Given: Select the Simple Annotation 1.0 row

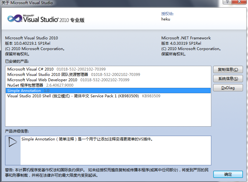Looking at the screenshot, I should [108, 91].
